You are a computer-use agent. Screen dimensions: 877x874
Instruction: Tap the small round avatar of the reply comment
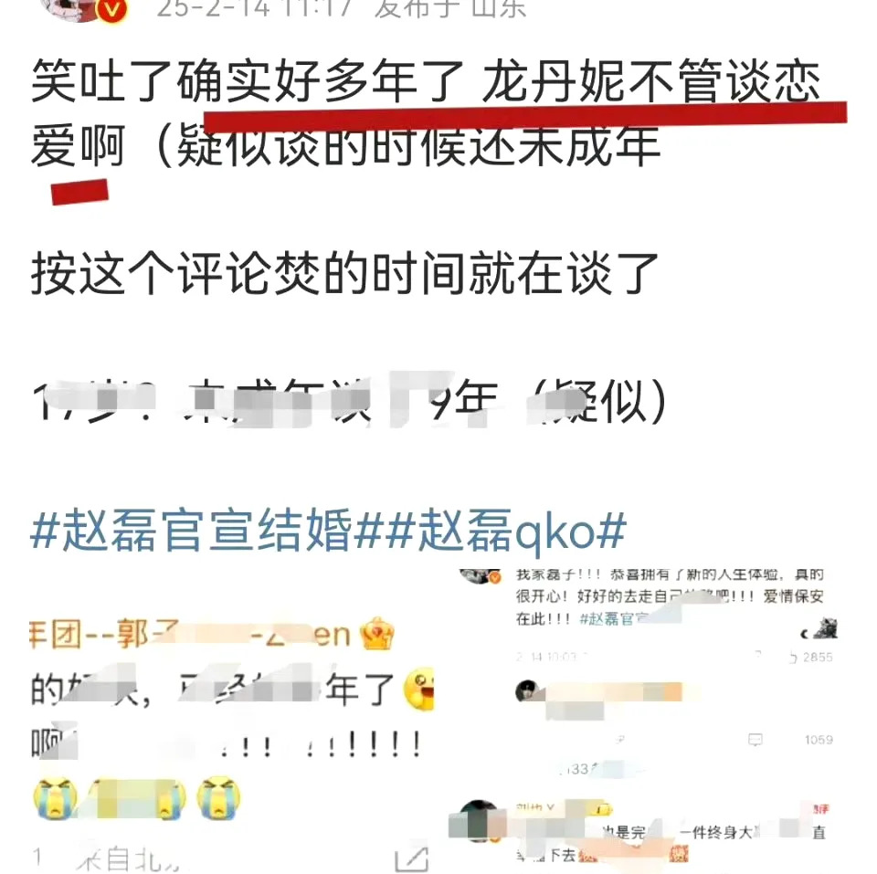526,691
